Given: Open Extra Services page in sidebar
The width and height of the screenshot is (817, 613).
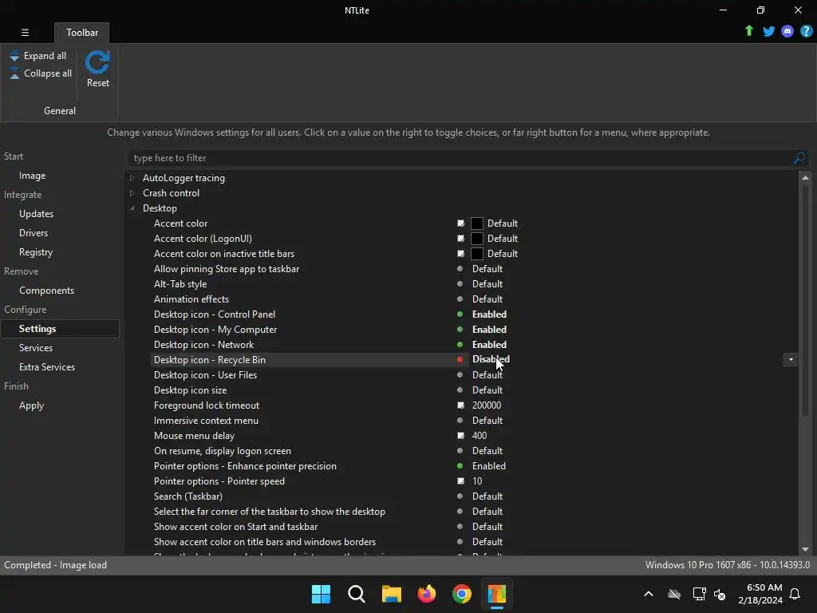Looking at the screenshot, I should pyautogui.click(x=47, y=367).
